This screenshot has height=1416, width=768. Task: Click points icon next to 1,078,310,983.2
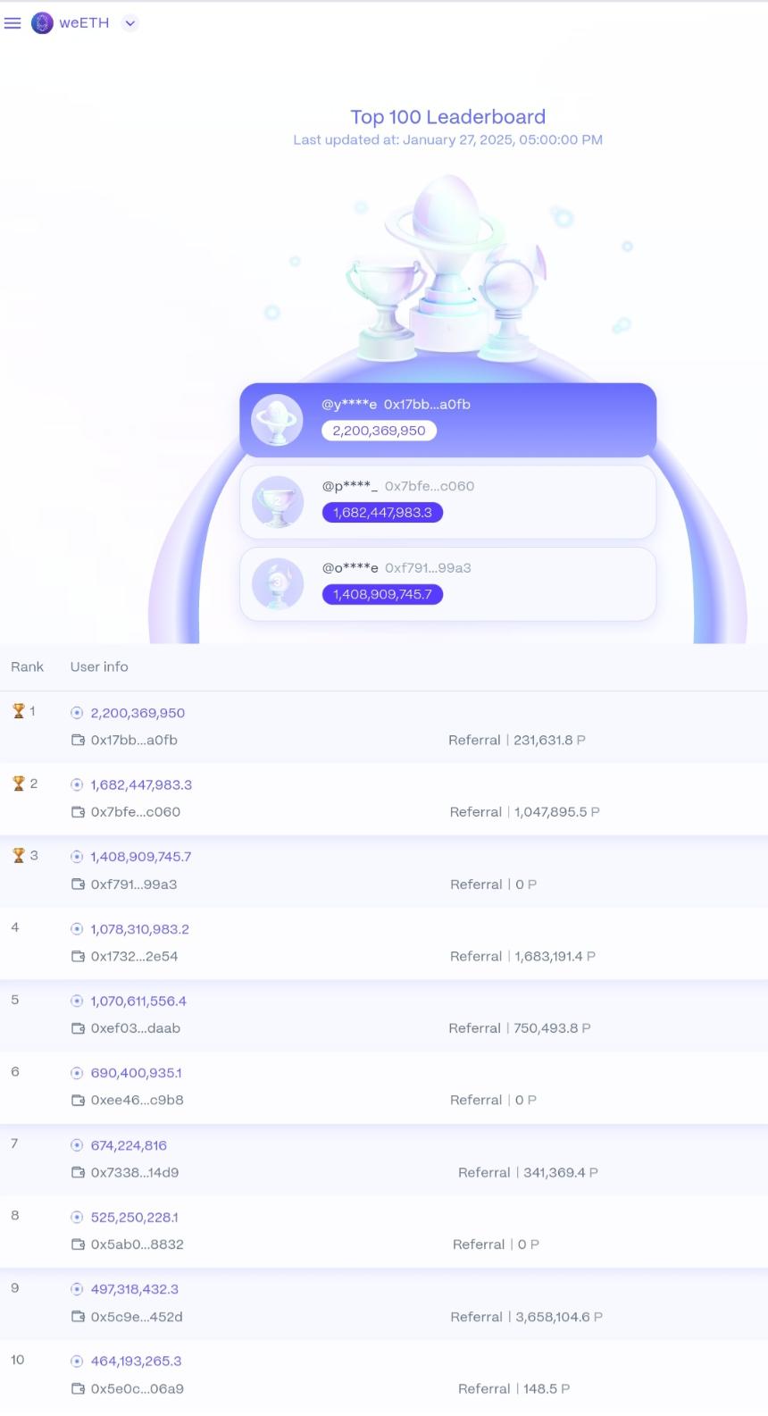(77, 929)
